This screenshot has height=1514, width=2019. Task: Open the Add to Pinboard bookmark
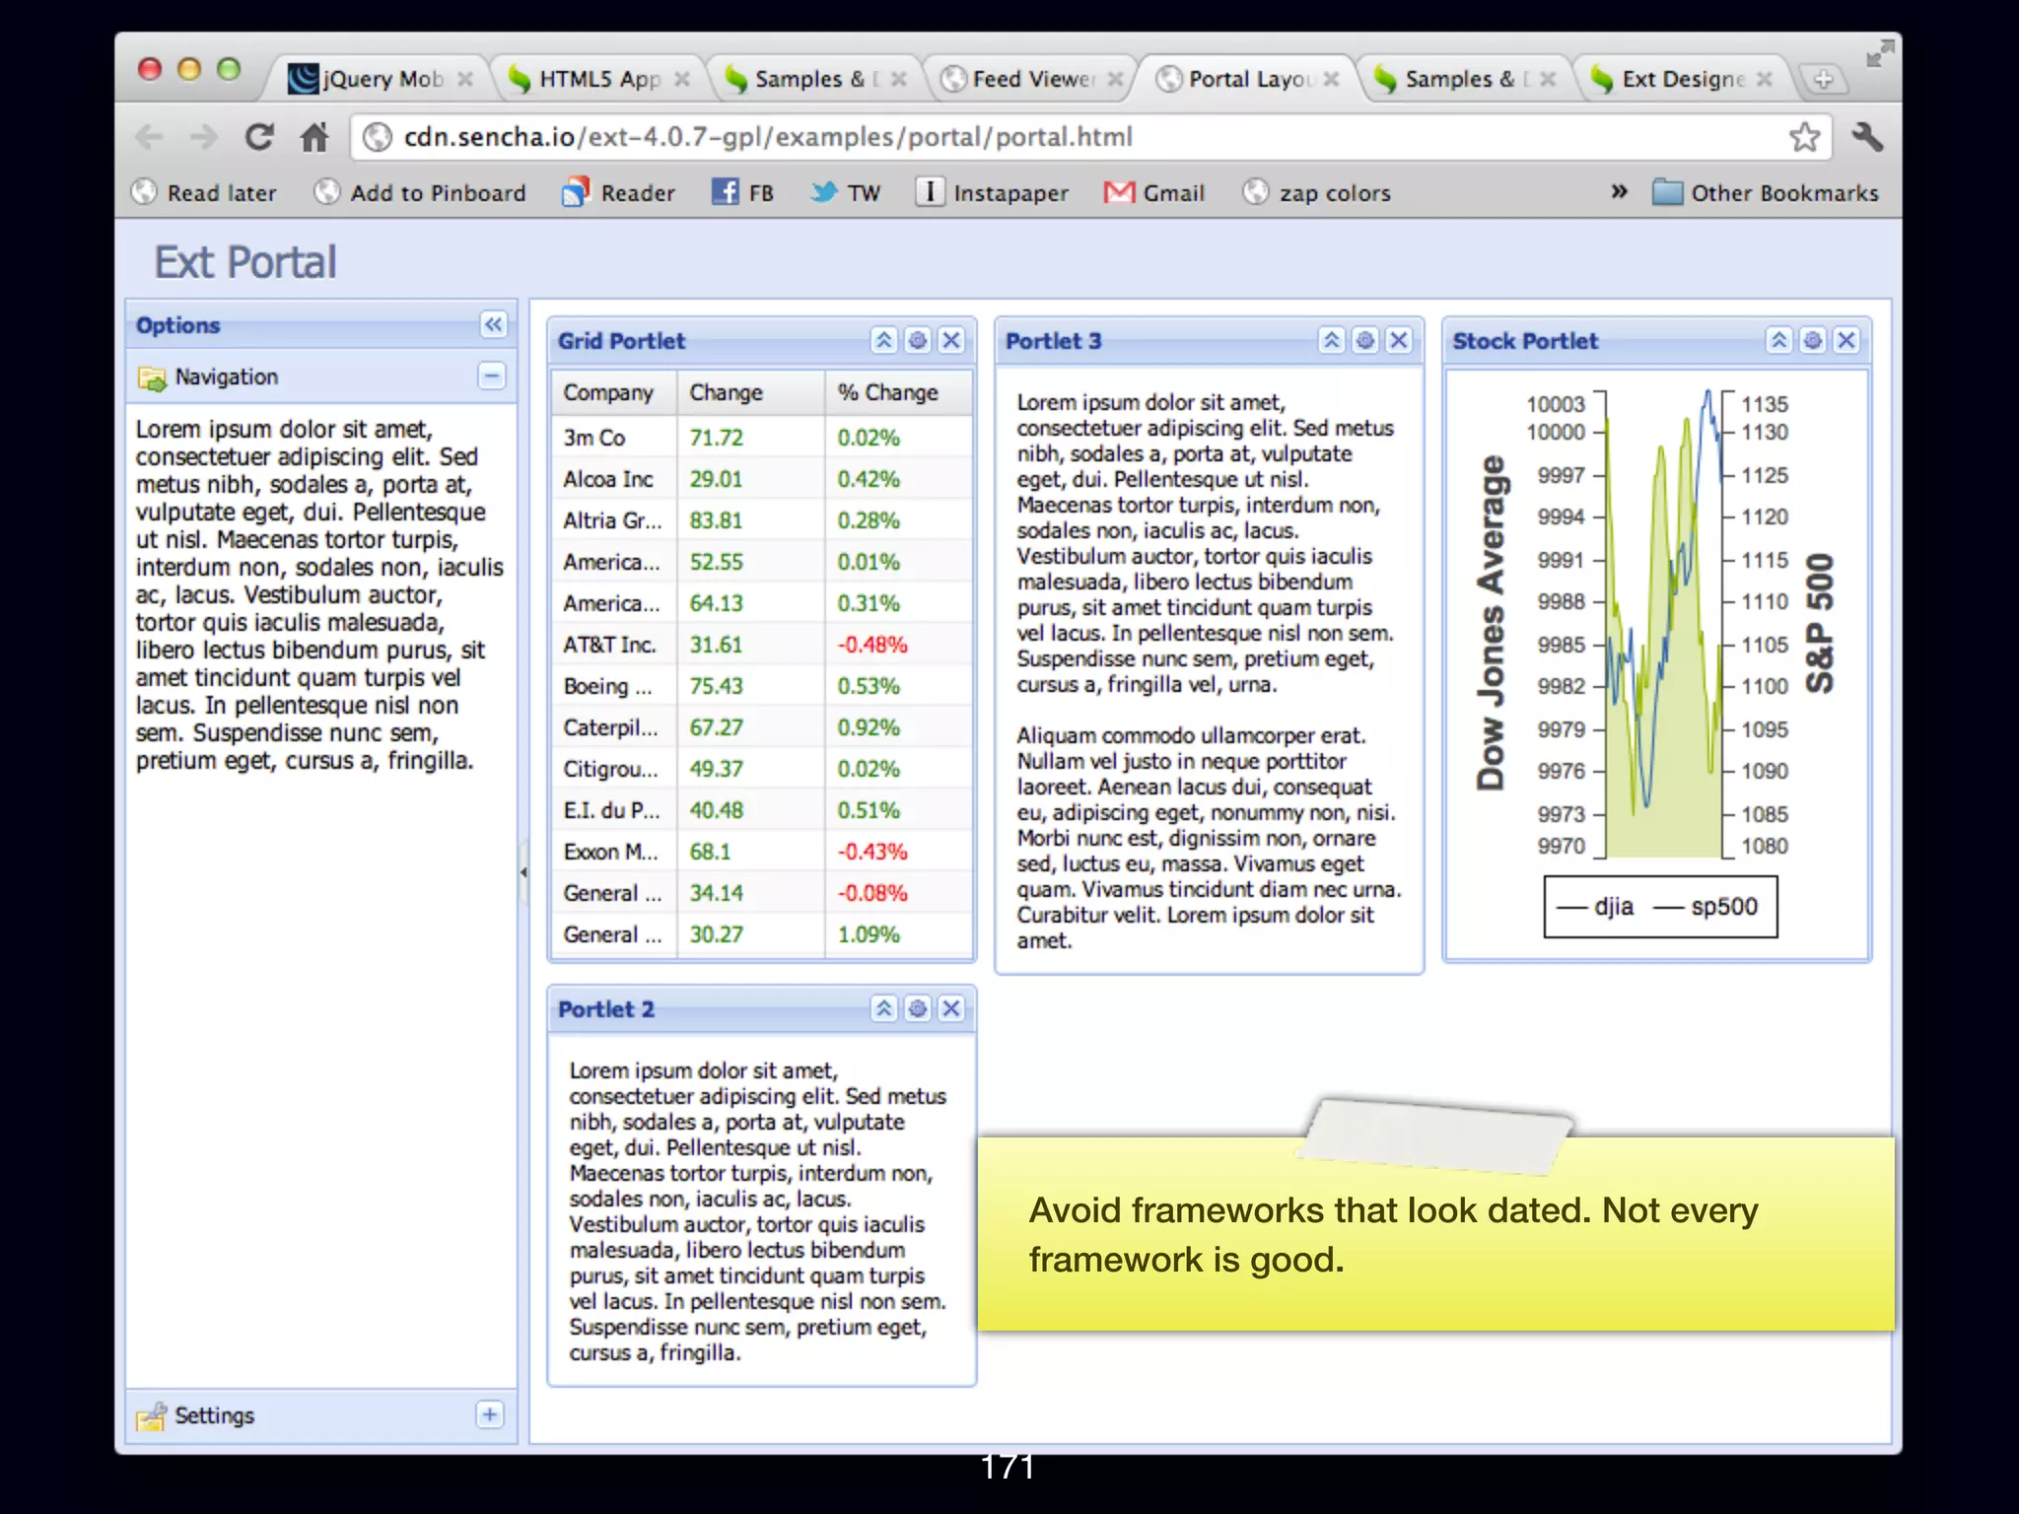(420, 192)
